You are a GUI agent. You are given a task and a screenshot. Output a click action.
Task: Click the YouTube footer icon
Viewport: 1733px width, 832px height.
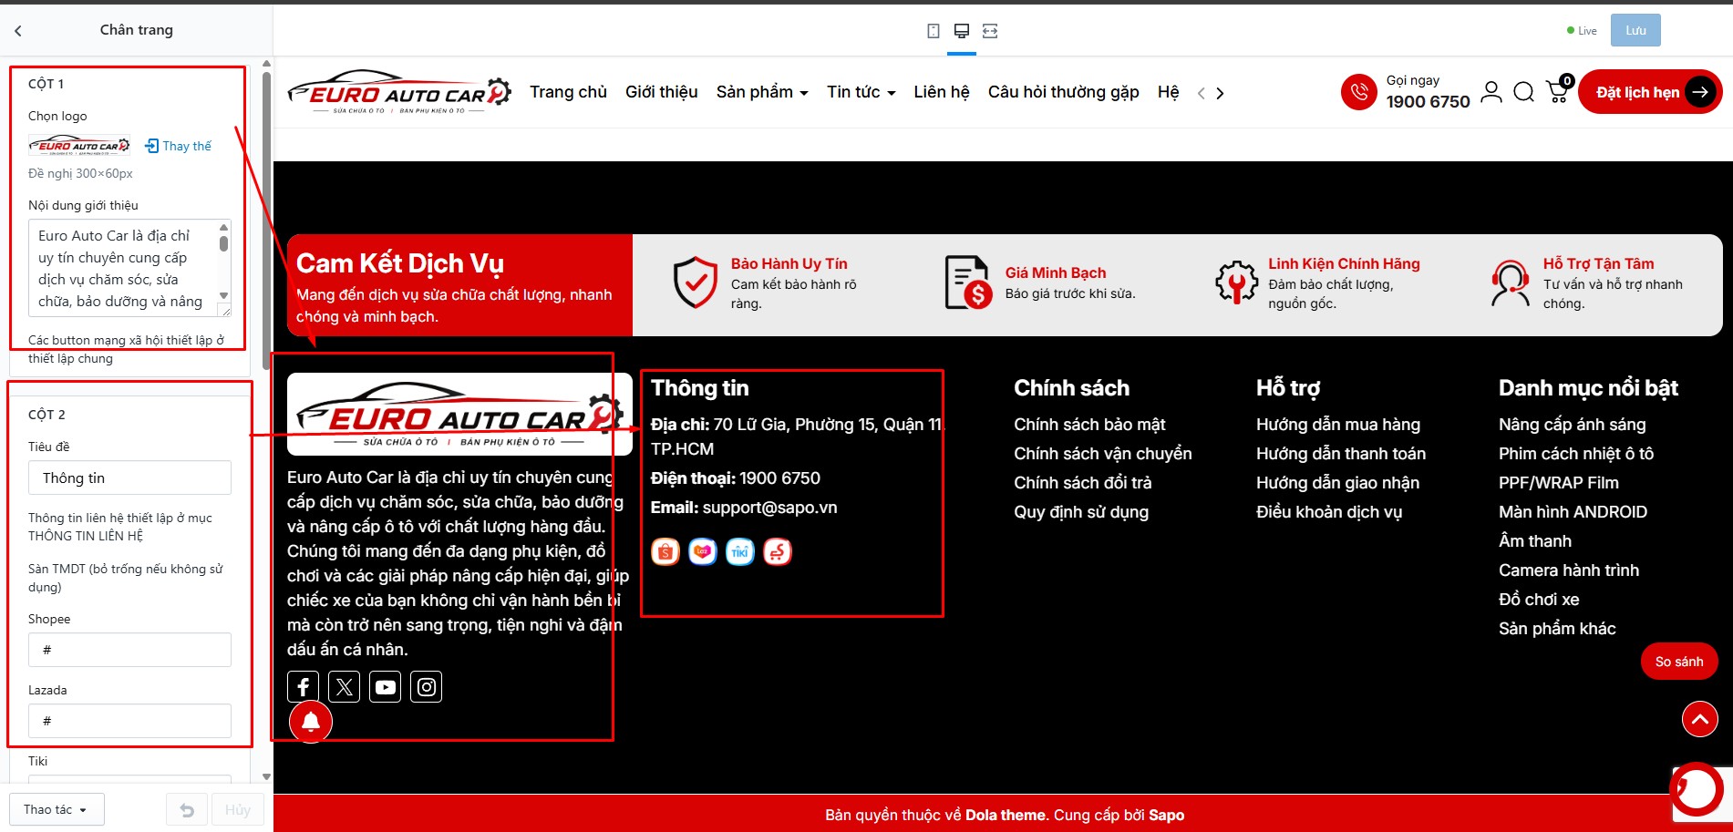pyautogui.click(x=386, y=687)
